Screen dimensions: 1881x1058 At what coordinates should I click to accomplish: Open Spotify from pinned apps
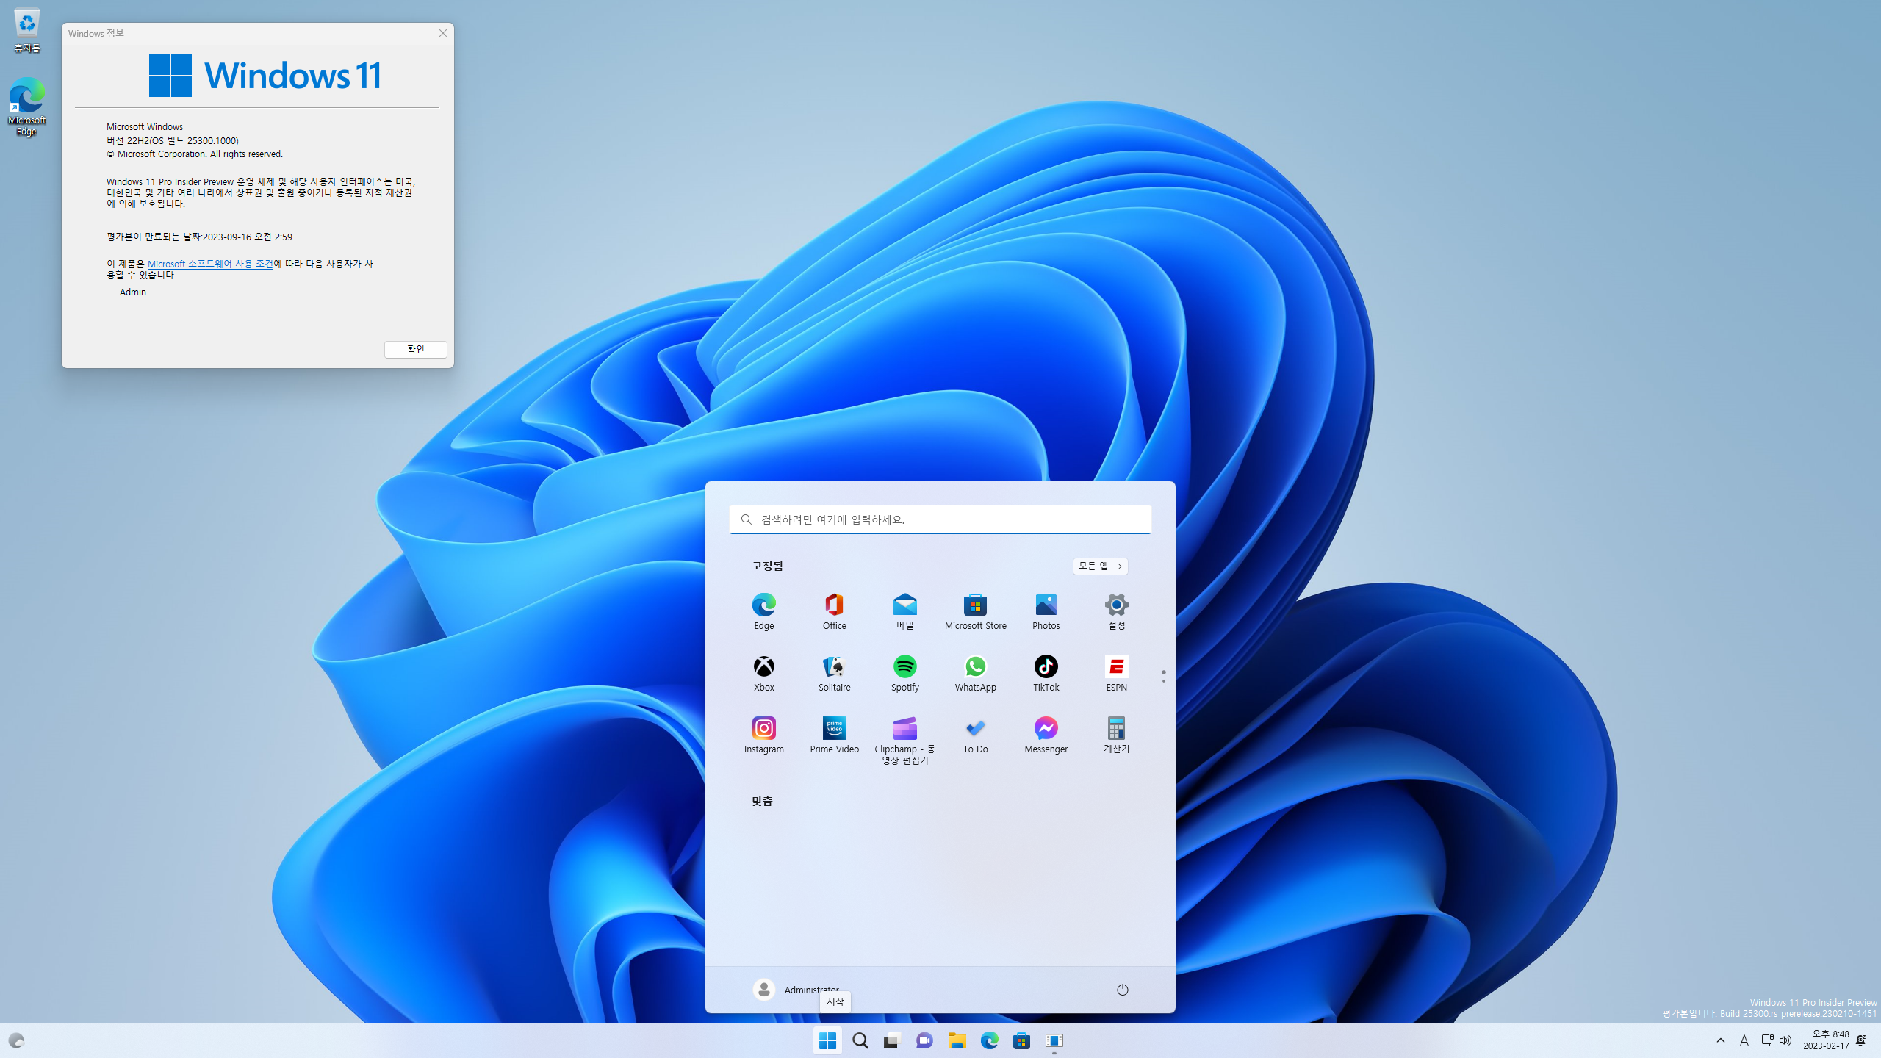[904, 667]
